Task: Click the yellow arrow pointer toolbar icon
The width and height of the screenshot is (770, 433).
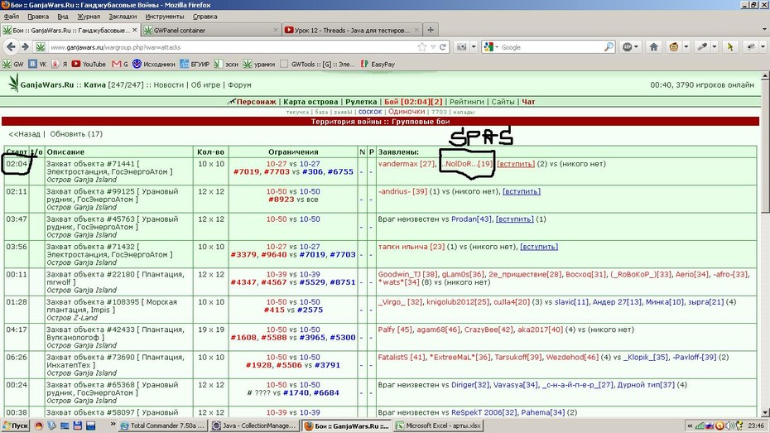Action: coord(730,47)
